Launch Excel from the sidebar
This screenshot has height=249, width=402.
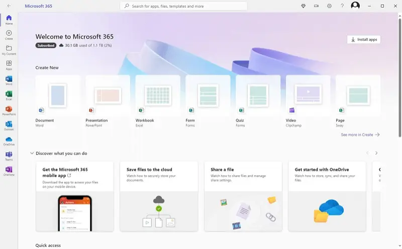coord(9,95)
